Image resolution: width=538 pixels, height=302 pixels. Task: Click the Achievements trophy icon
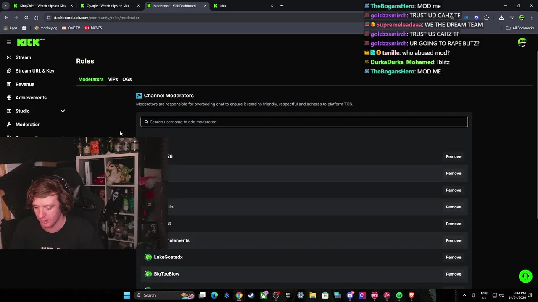click(x=9, y=98)
